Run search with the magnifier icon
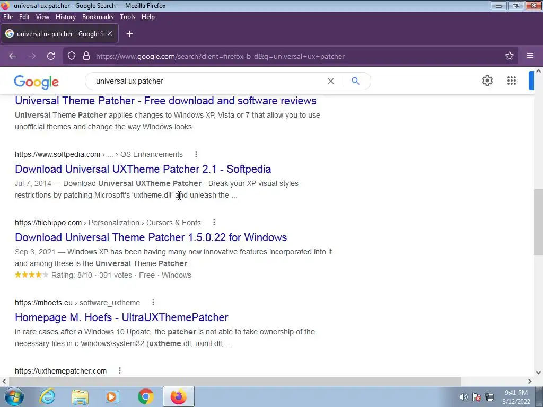 pyautogui.click(x=355, y=81)
